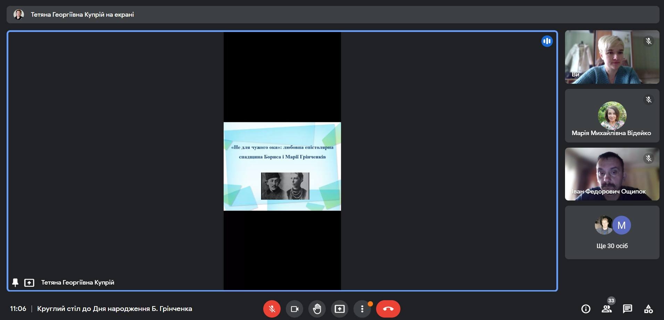The image size is (664, 320).
Task: Toggle the camera off
Action: (x=294, y=309)
